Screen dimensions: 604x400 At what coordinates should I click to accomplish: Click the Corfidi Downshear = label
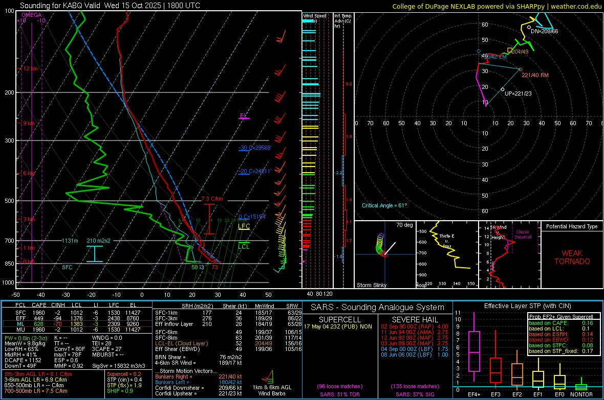pyautogui.click(x=179, y=388)
